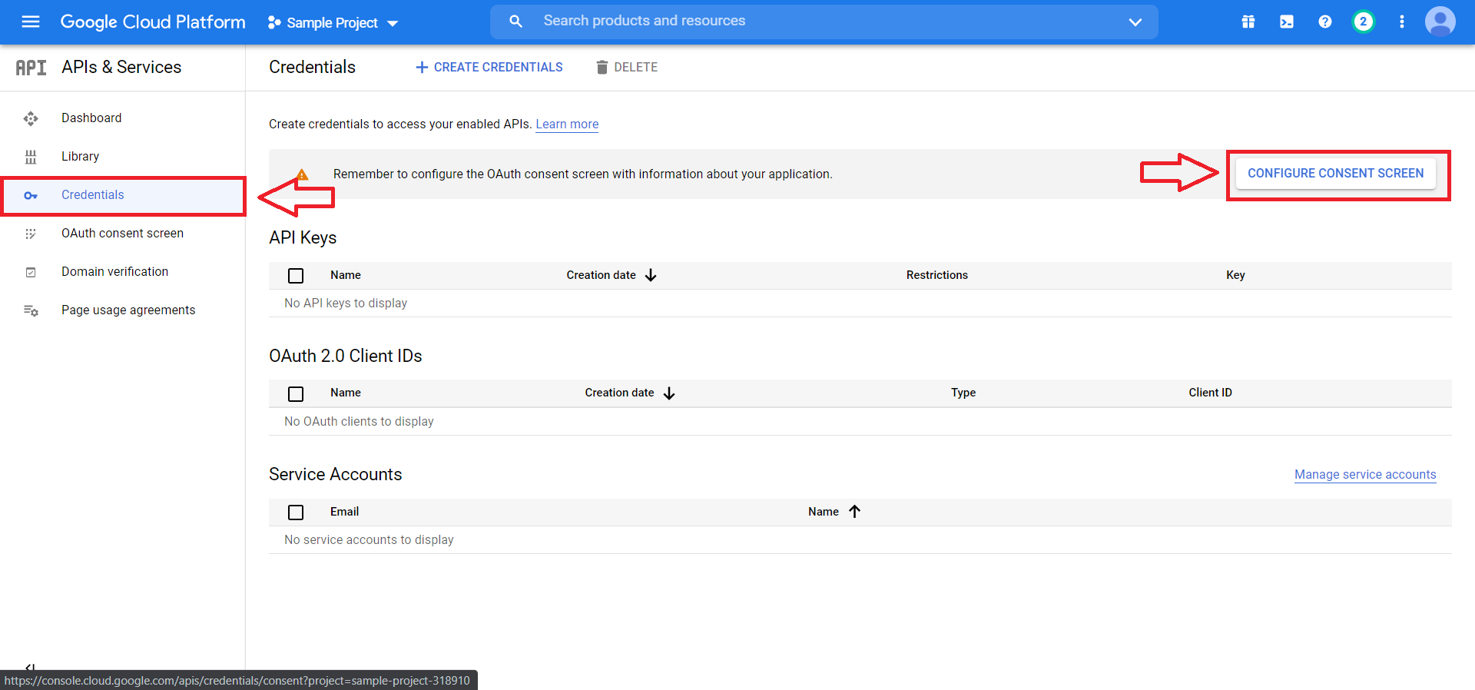
Task: Click the search magnifier icon
Action: coord(515,22)
